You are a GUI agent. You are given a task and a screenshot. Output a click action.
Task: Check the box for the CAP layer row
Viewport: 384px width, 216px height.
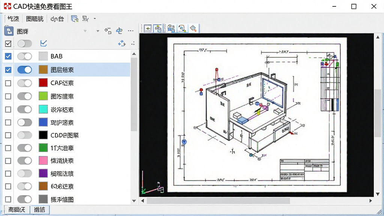tap(8, 83)
